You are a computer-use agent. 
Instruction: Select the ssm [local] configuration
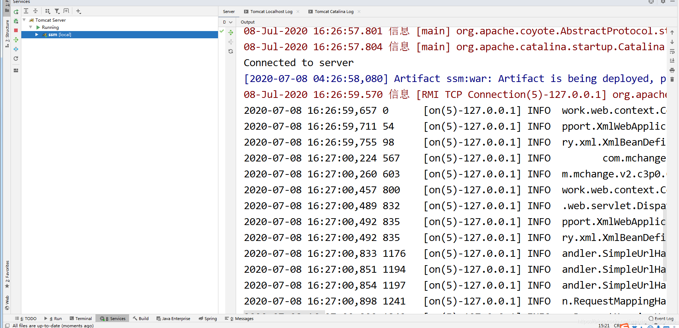click(x=120, y=35)
